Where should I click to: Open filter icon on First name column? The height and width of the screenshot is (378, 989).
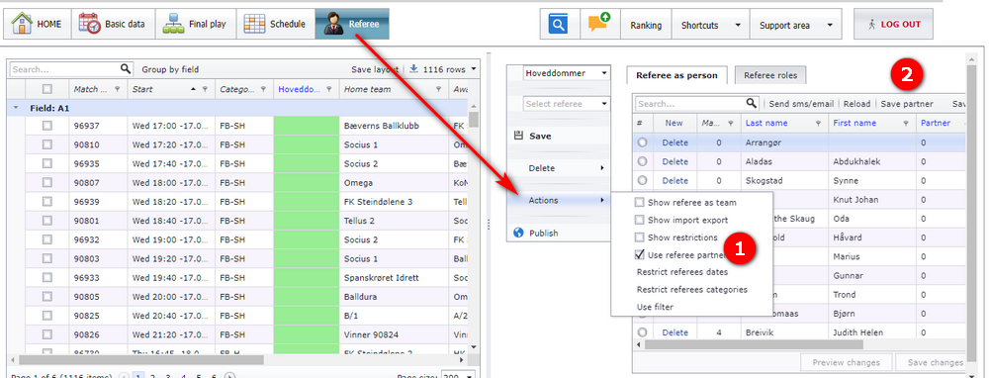point(906,123)
